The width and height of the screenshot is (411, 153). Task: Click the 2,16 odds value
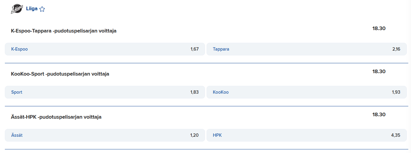coord(396,49)
